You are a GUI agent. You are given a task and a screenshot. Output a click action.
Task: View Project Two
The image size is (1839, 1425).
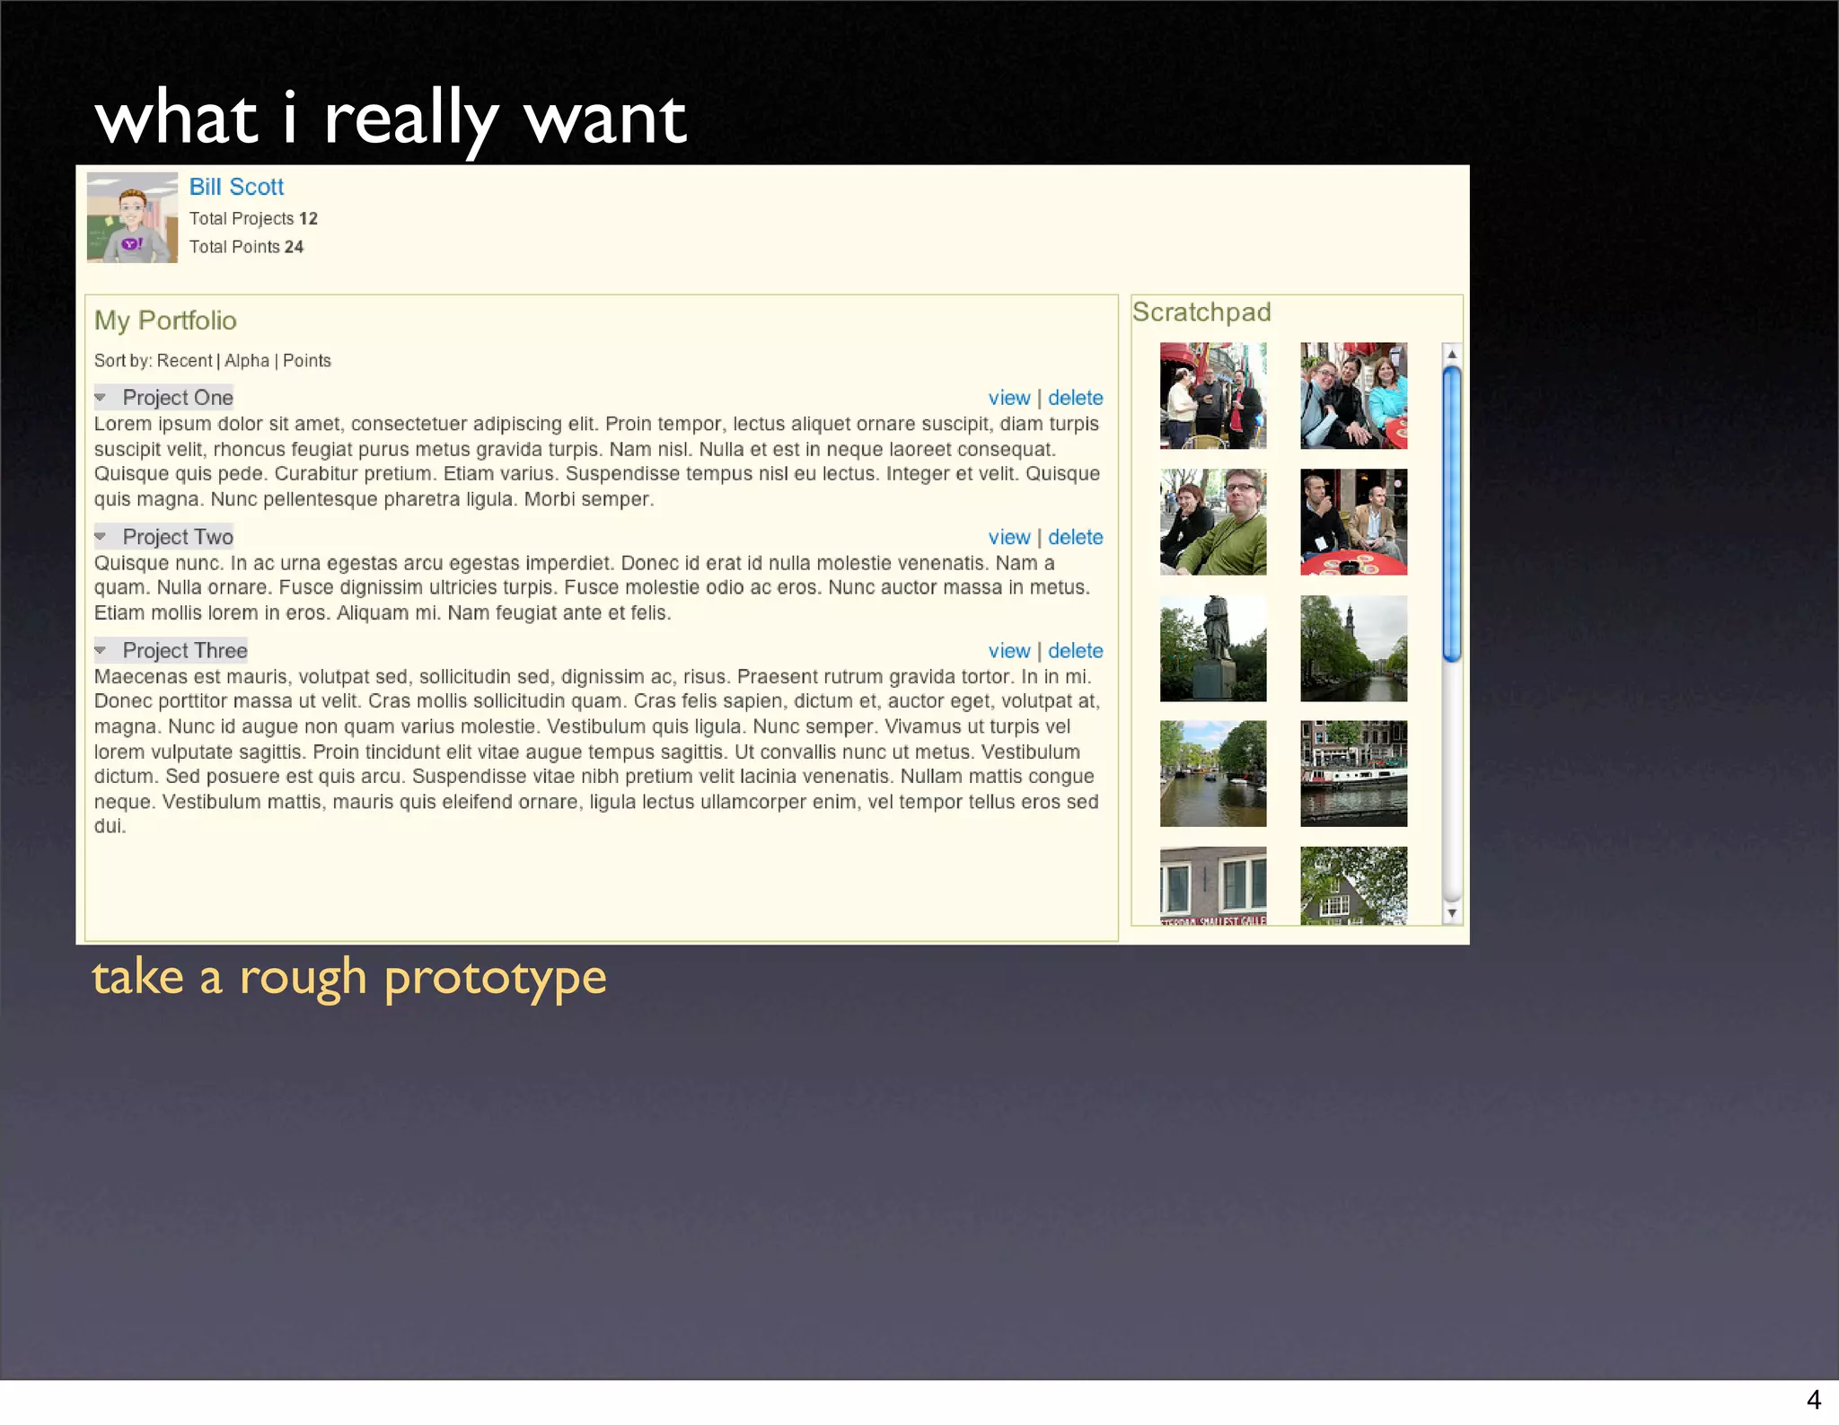(x=1009, y=537)
